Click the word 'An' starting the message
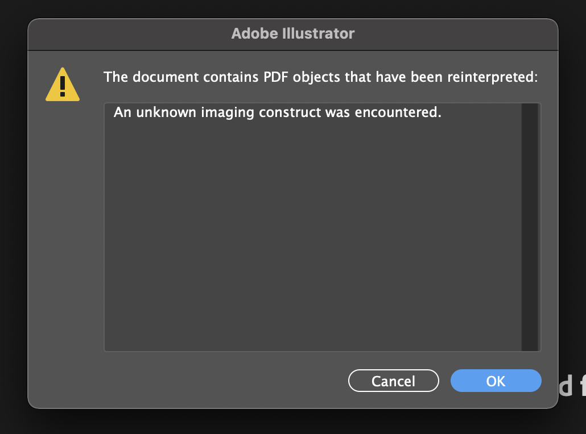 tap(122, 112)
